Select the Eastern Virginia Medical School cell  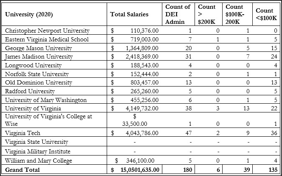pyautogui.click(x=46, y=39)
